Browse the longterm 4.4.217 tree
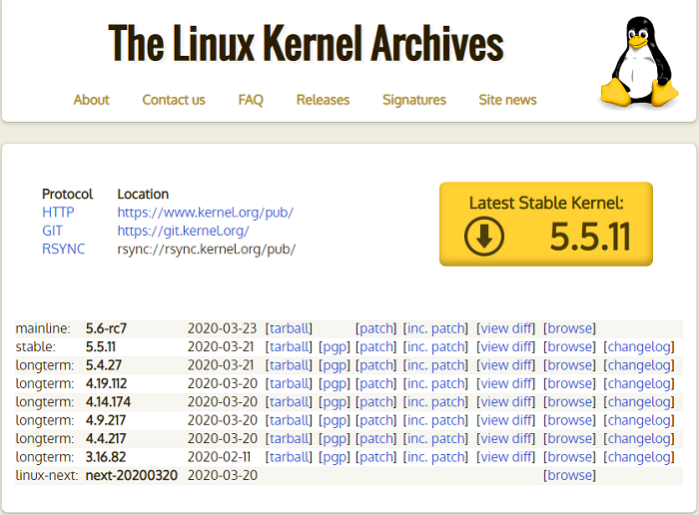The width and height of the screenshot is (699, 515). coord(569,438)
